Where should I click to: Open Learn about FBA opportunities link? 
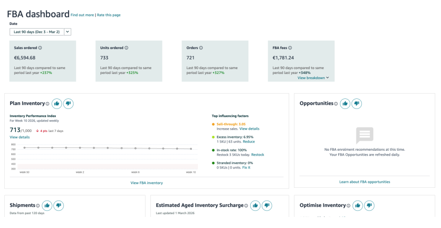tap(365, 182)
